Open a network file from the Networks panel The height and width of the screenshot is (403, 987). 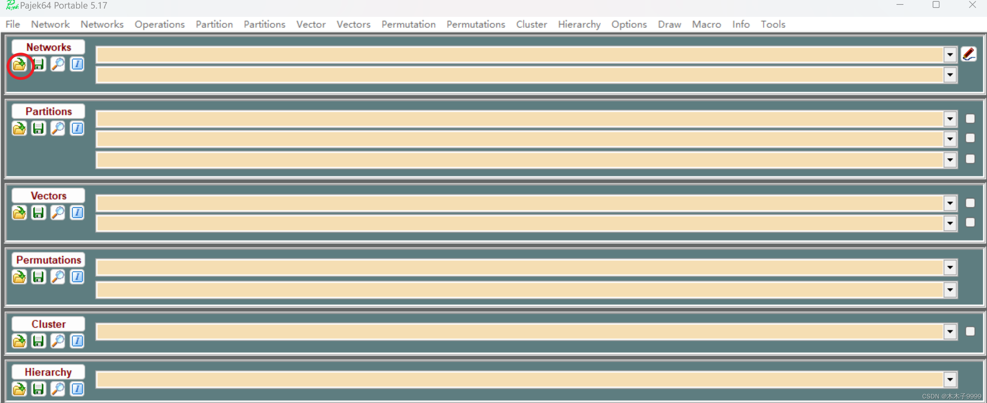click(19, 64)
